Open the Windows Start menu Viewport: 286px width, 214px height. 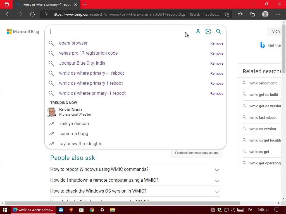(5, 210)
